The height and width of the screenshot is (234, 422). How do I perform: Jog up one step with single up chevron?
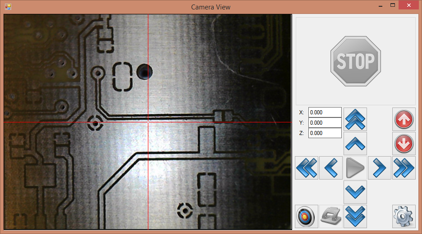point(355,144)
